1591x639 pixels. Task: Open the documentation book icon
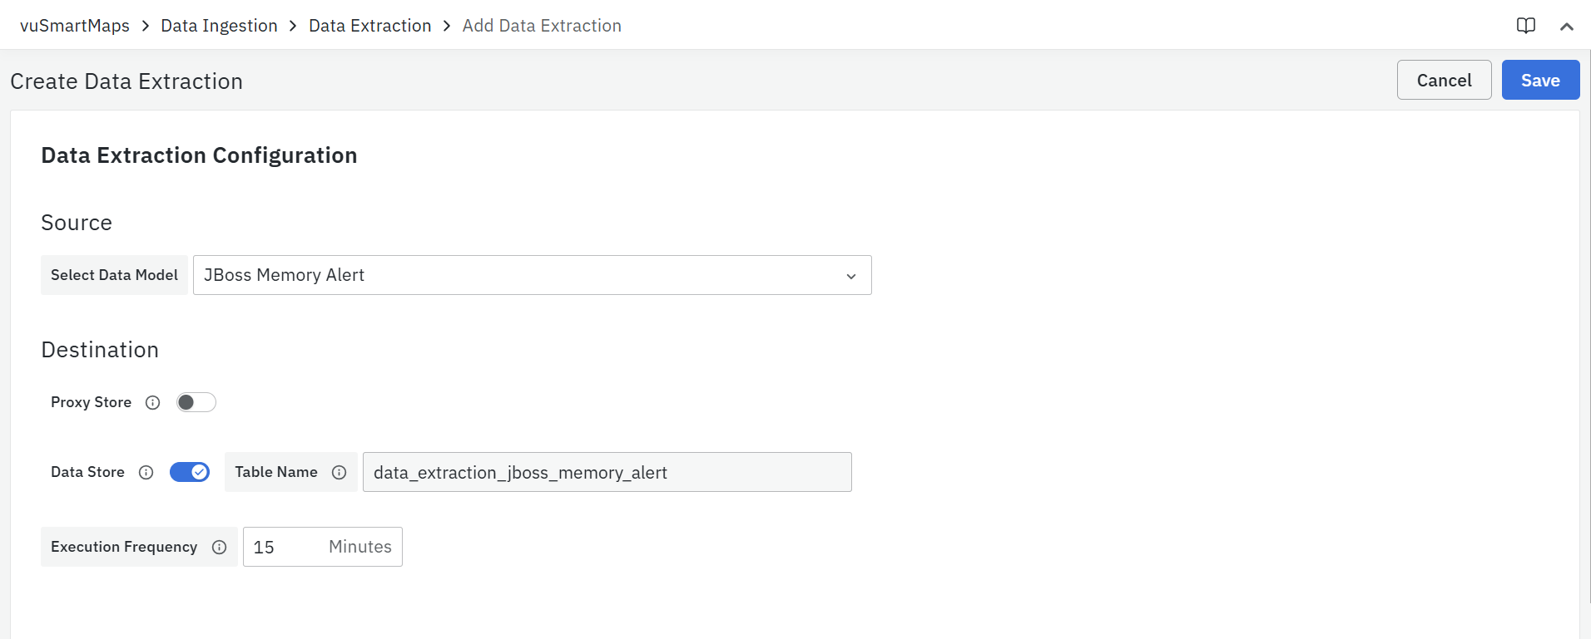[1525, 26]
